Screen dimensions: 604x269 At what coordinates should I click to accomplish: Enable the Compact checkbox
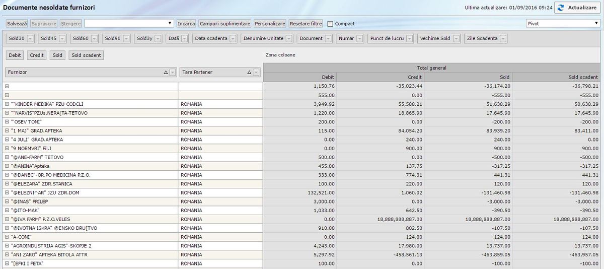330,24
